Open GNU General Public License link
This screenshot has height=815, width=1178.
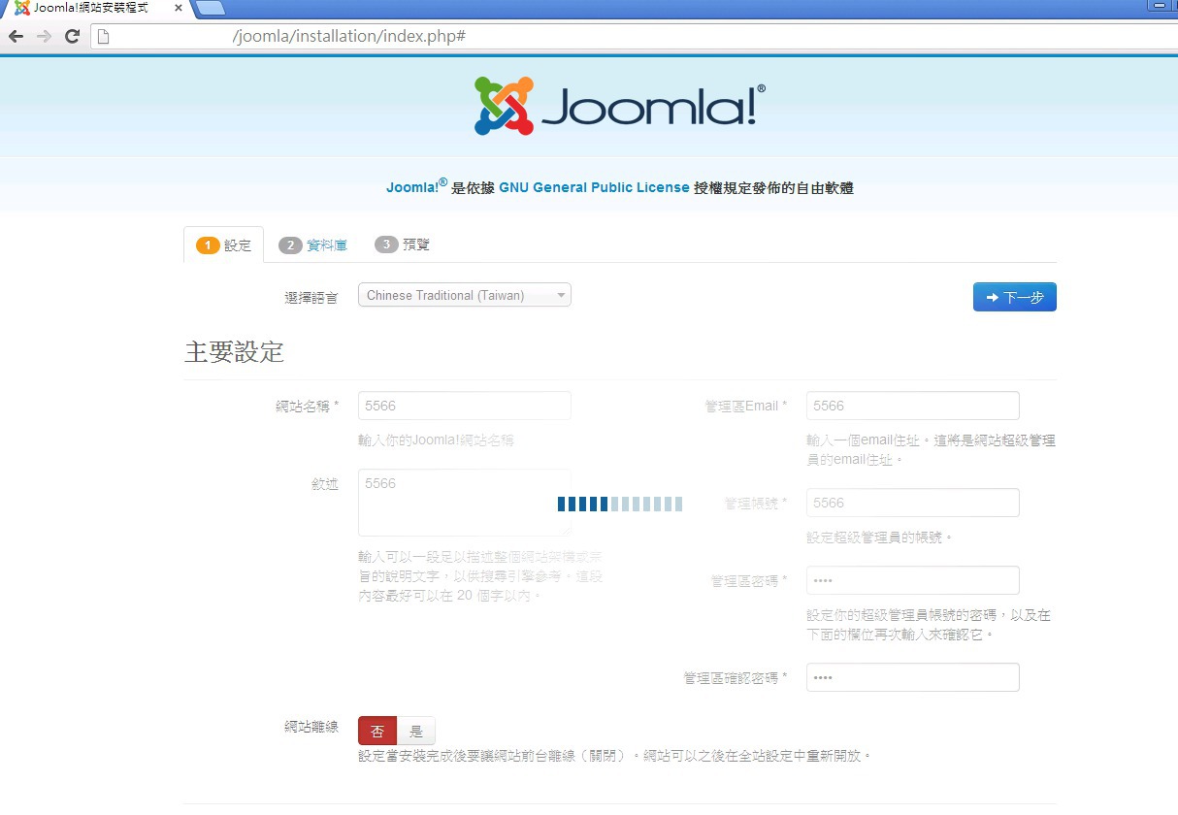point(594,187)
